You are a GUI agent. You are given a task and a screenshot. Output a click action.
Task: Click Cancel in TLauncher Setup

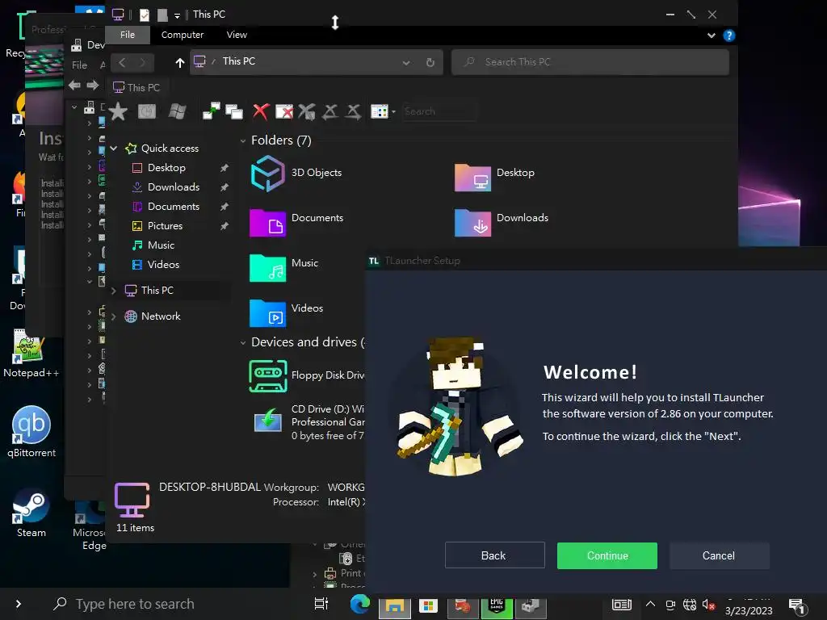tap(719, 555)
